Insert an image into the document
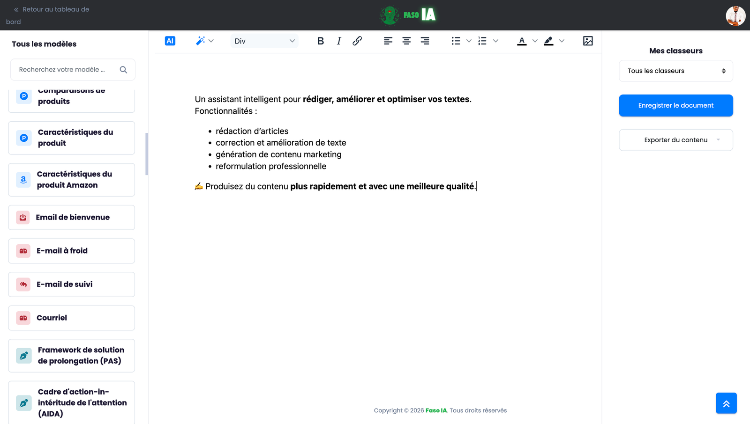 [x=588, y=41]
